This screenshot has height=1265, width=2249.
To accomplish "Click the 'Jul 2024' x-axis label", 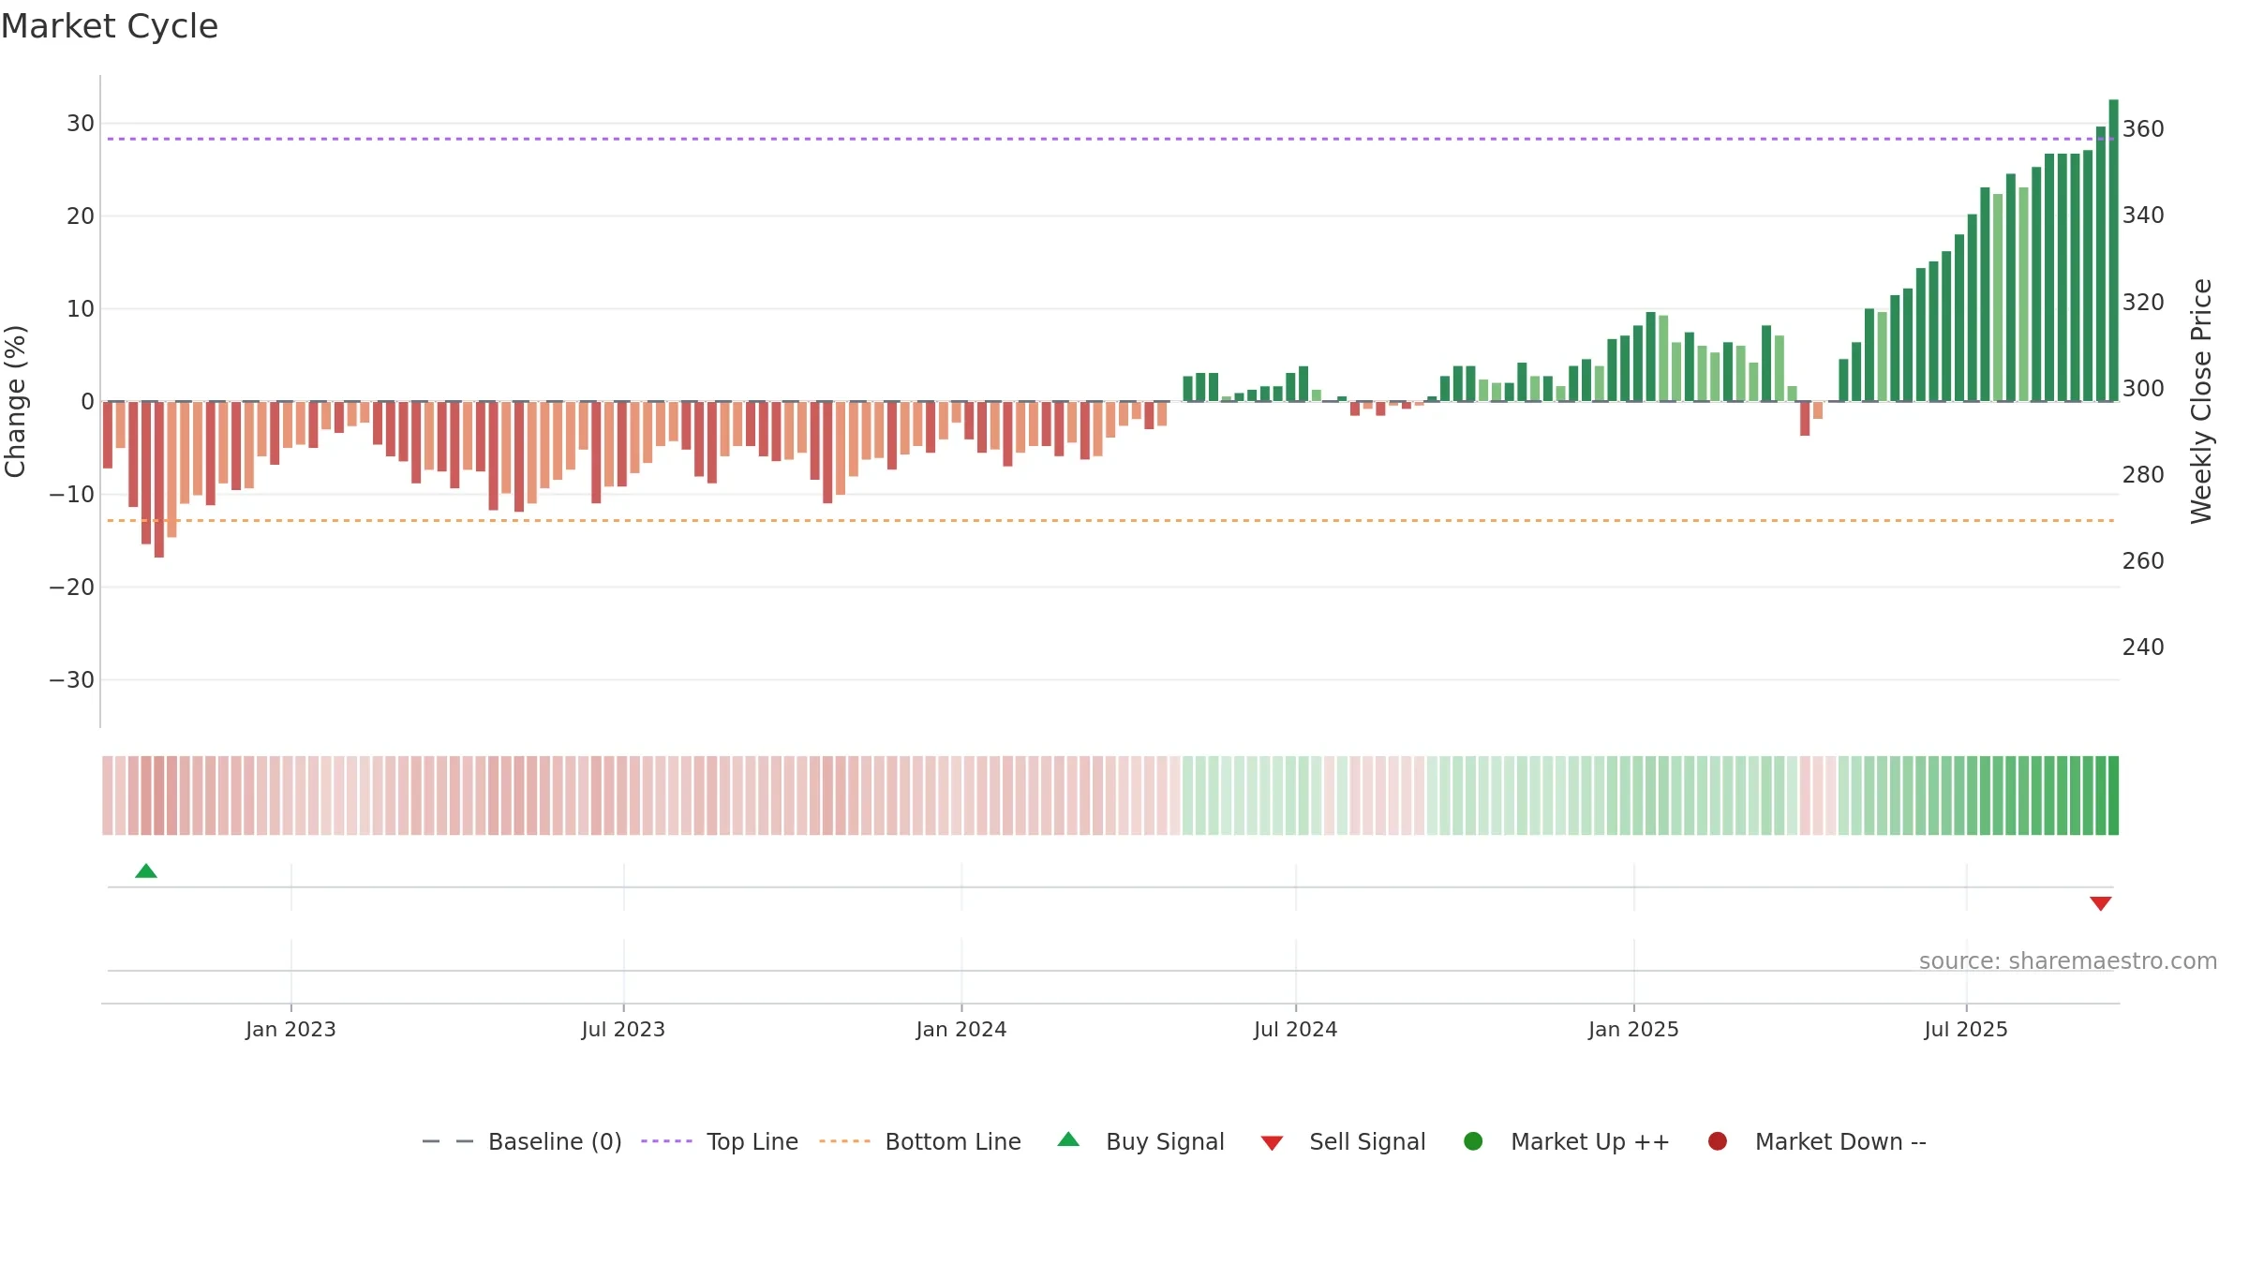I will click(1296, 1029).
